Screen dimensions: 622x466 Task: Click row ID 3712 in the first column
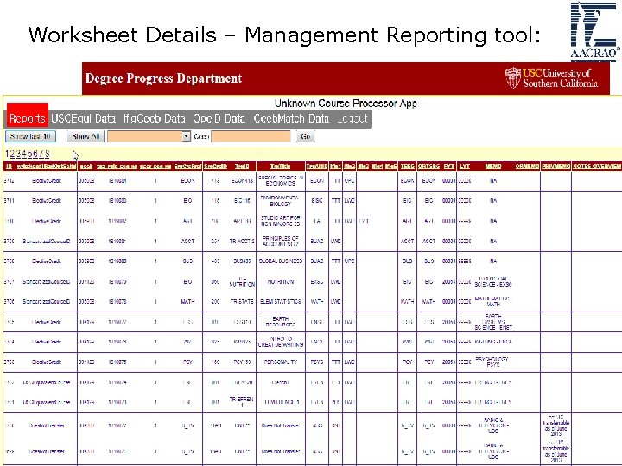tap(10, 180)
